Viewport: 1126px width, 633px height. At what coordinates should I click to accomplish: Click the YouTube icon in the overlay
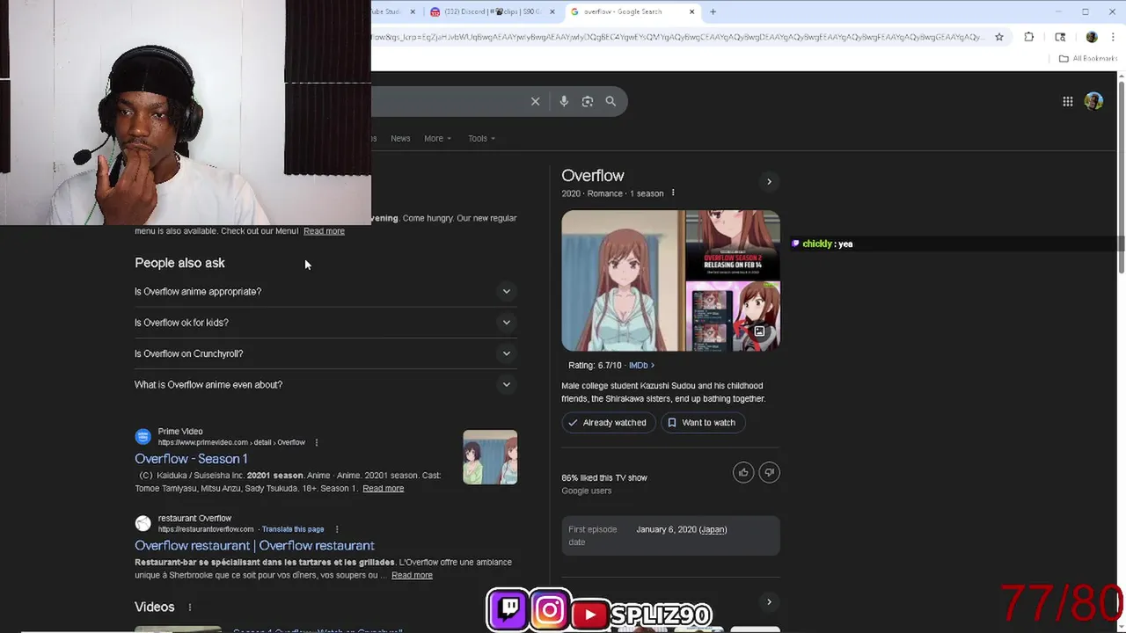[x=589, y=614]
